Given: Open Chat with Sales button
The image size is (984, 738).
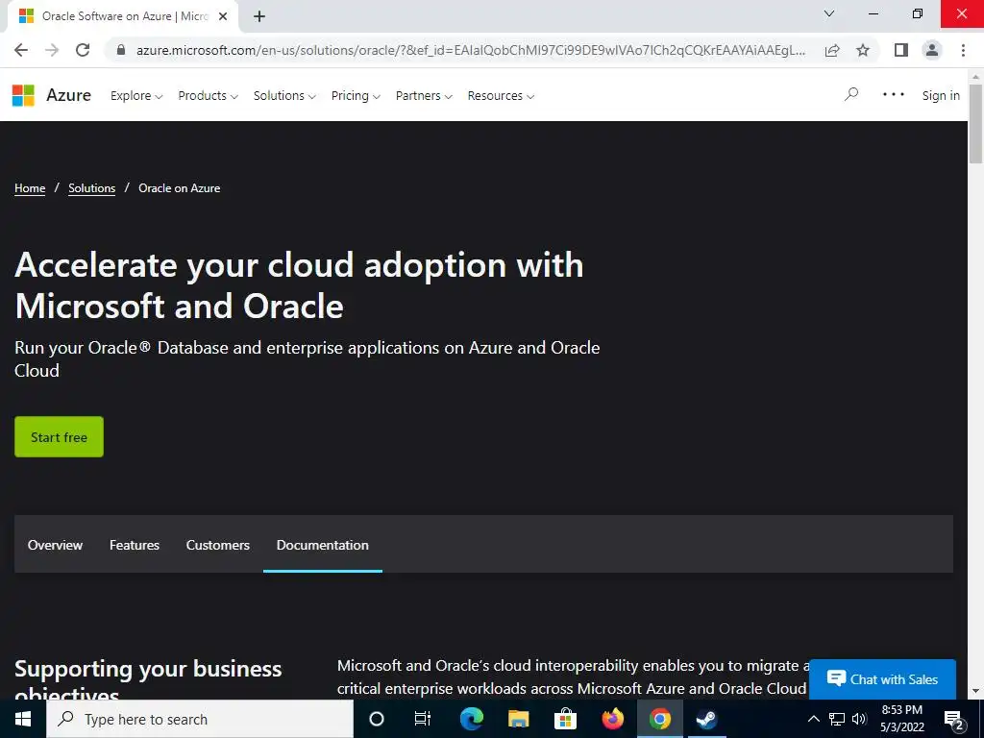Looking at the screenshot, I should click(882, 679).
